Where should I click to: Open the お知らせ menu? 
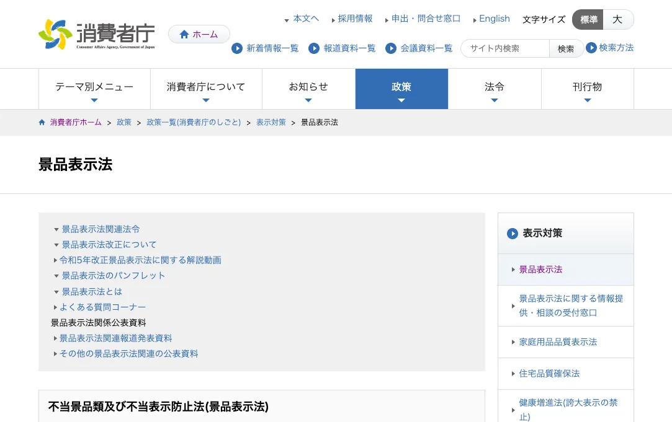coord(308,89)
